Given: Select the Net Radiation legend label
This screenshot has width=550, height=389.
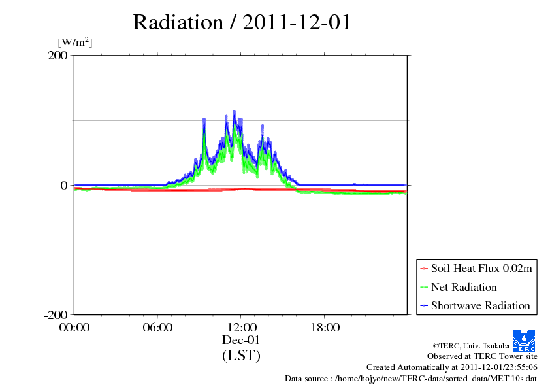Looking at the screenshot, I should coord(464,287).
